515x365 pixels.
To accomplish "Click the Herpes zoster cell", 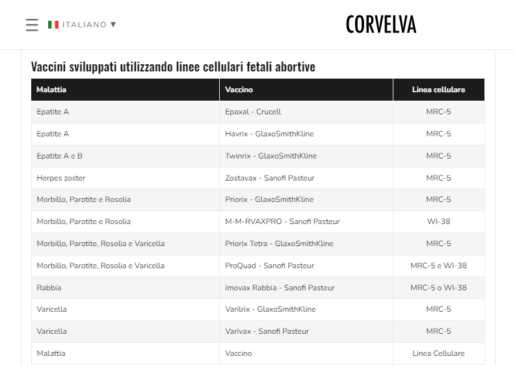I will 125,178.
